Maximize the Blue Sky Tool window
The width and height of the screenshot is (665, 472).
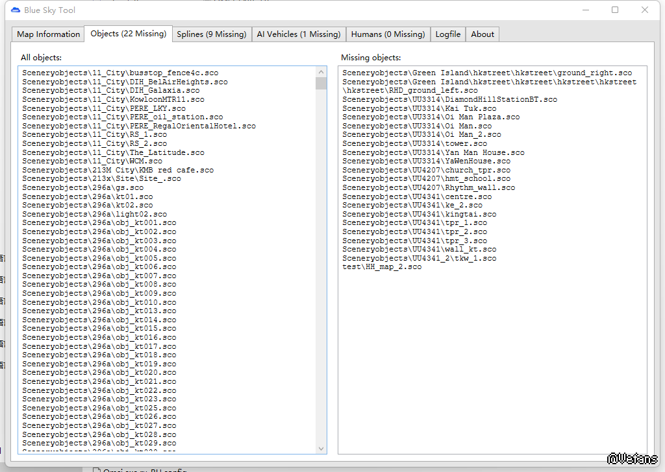tap(615, 10)
